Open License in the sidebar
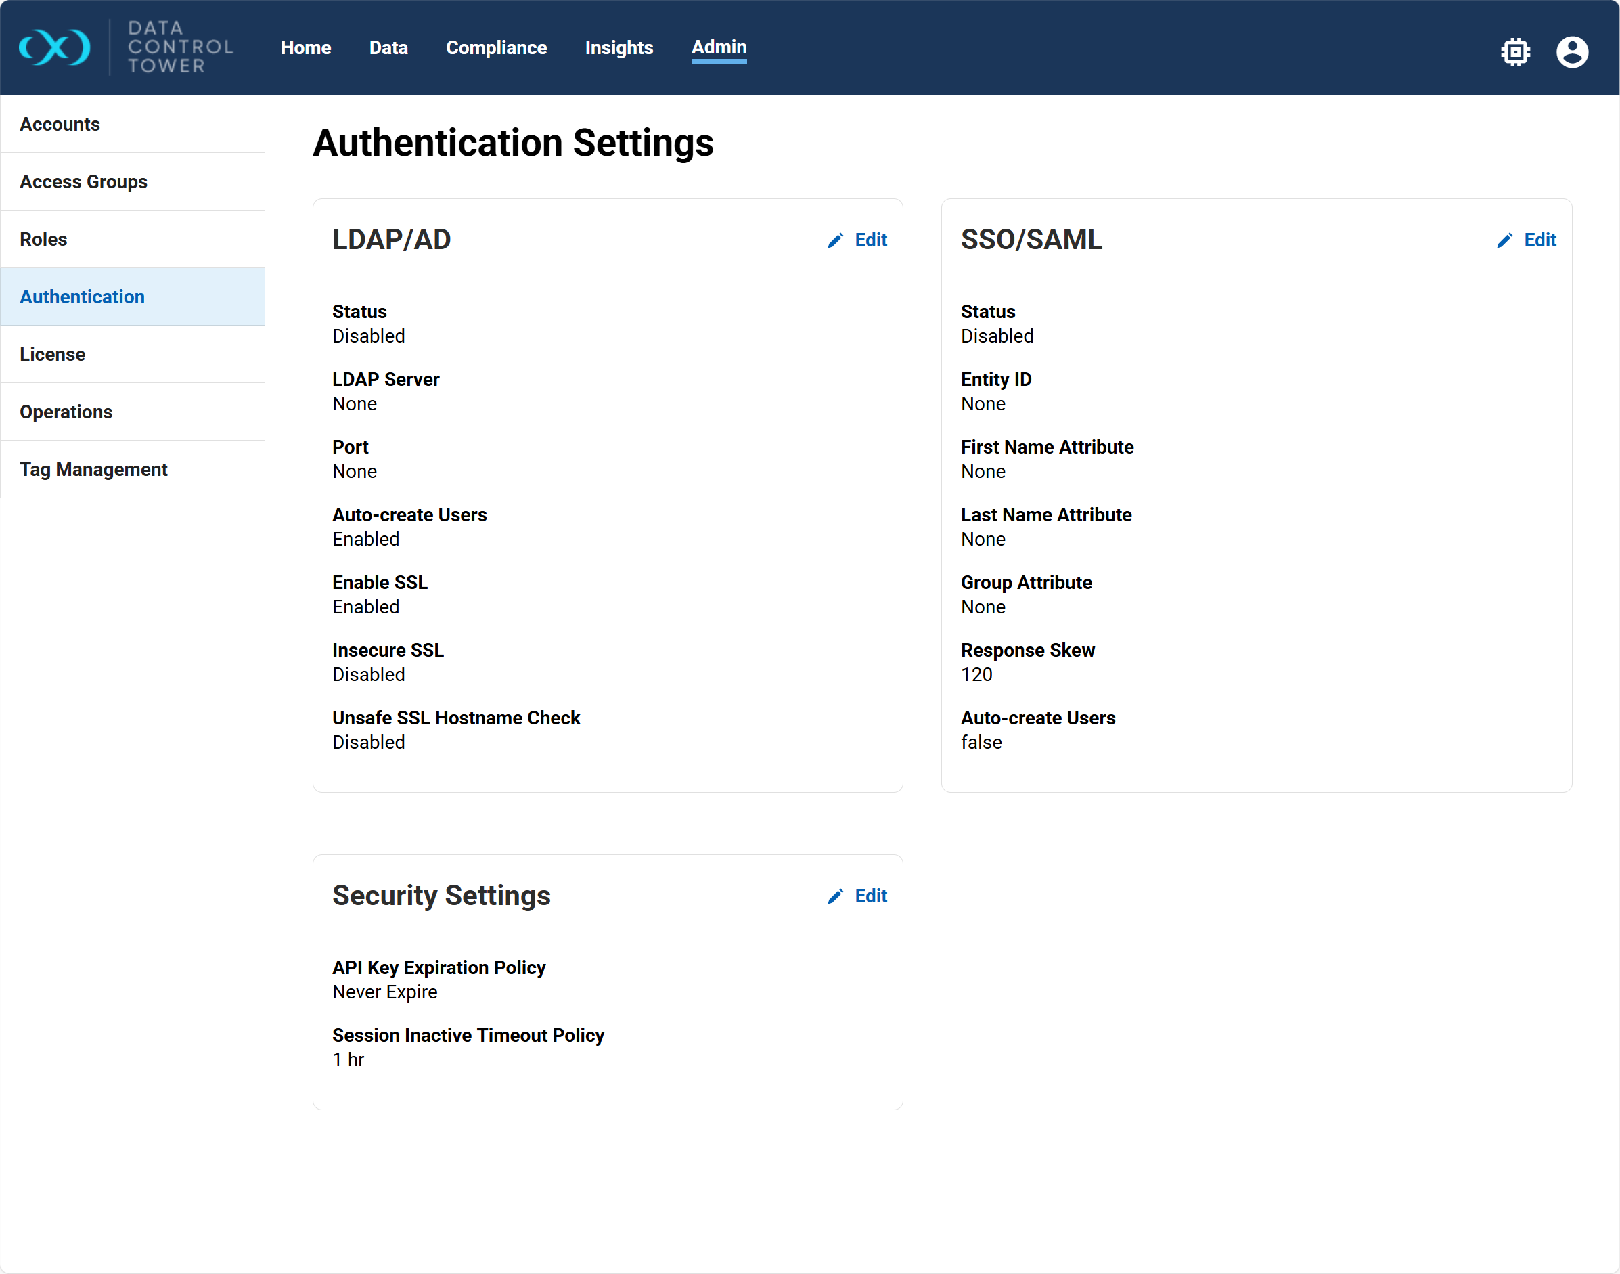The width and height of the screenshot is (1620, 1274). [52, 354]
